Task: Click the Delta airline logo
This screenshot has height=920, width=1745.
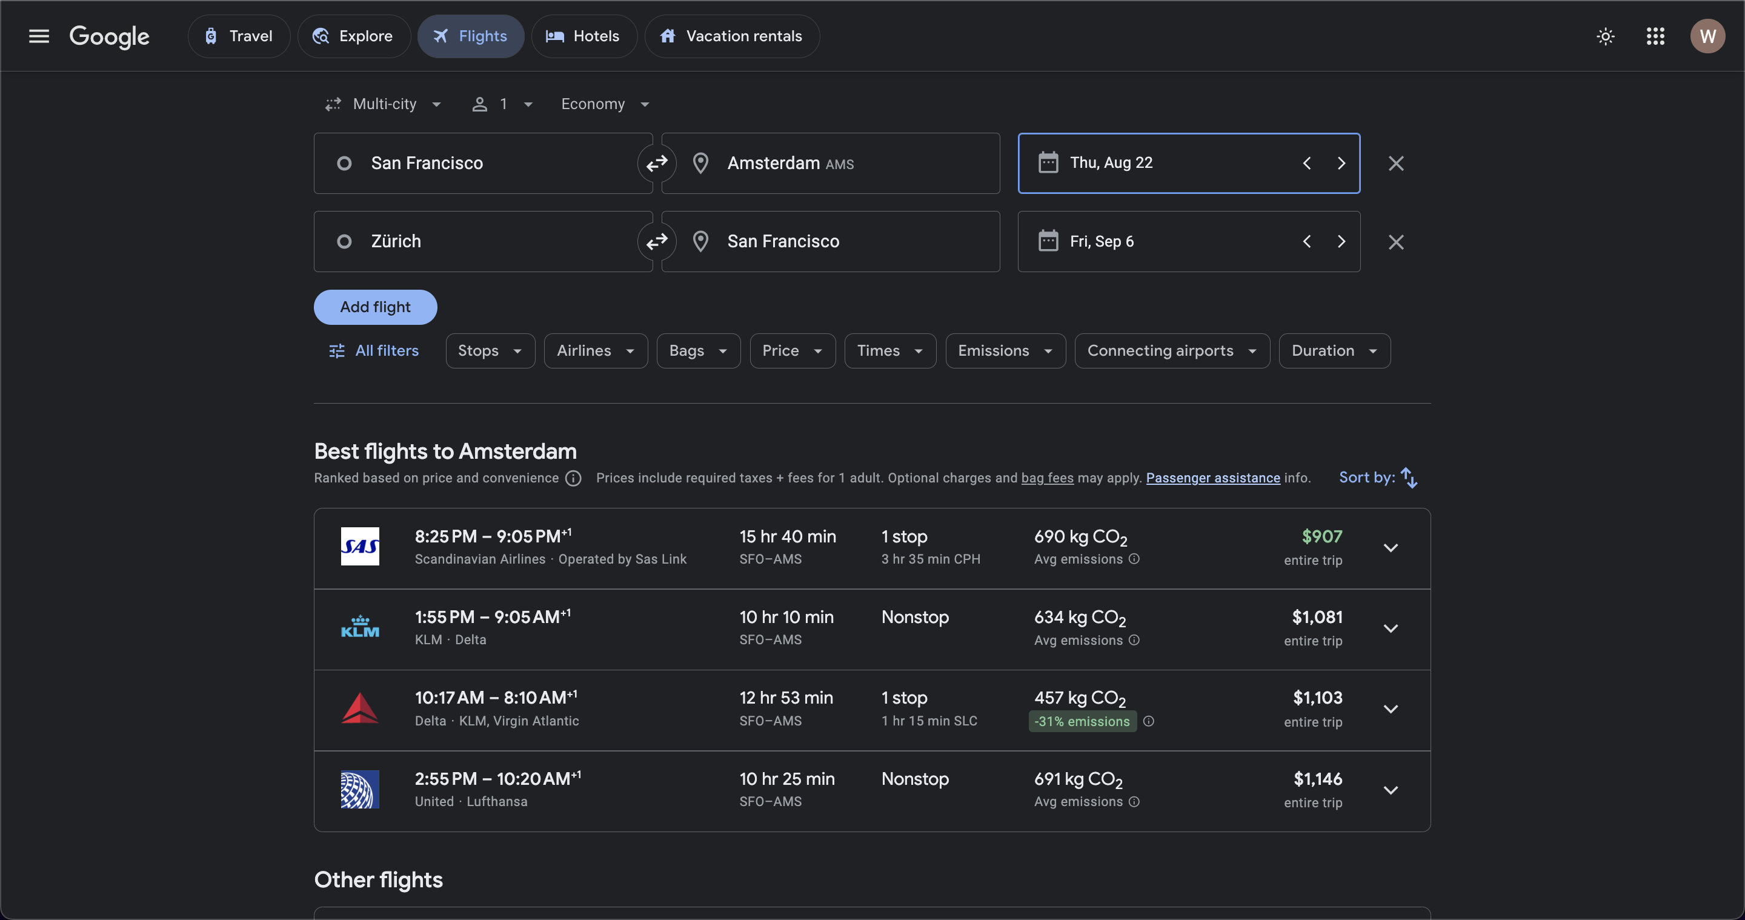Action: [x=360, y=708]
